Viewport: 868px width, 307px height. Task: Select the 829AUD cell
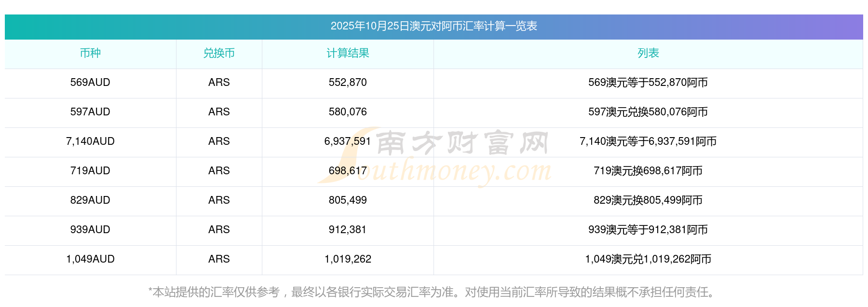(x=90, y=200)
